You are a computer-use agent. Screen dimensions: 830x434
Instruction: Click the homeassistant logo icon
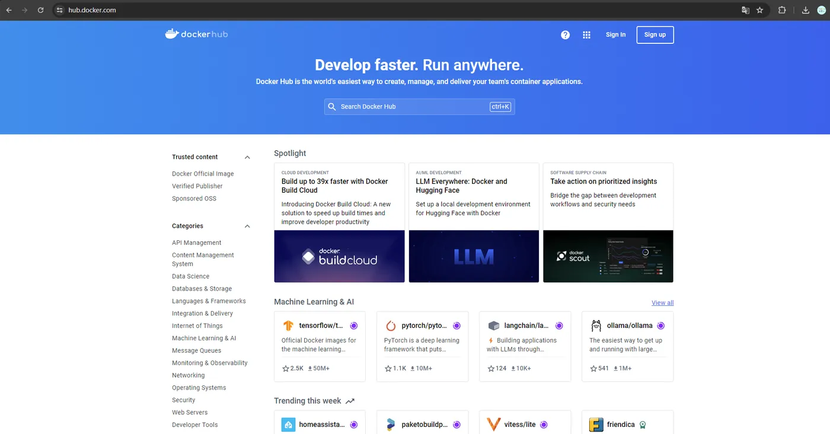point(289,425)
